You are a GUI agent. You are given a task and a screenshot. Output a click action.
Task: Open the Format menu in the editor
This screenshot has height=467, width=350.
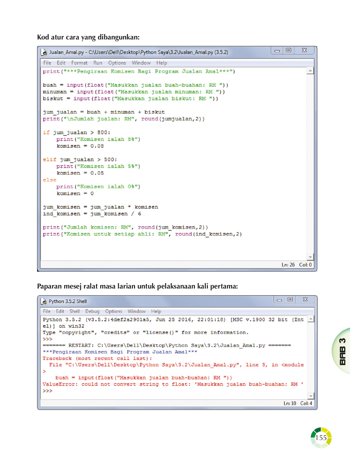(x=79, y=63)
